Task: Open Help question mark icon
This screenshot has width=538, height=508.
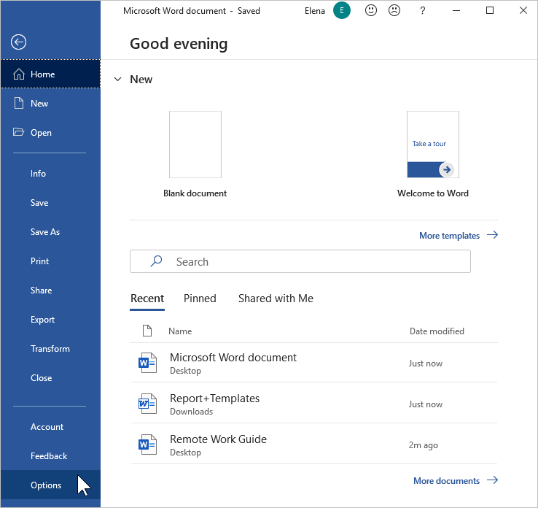Action: point(422,11)
